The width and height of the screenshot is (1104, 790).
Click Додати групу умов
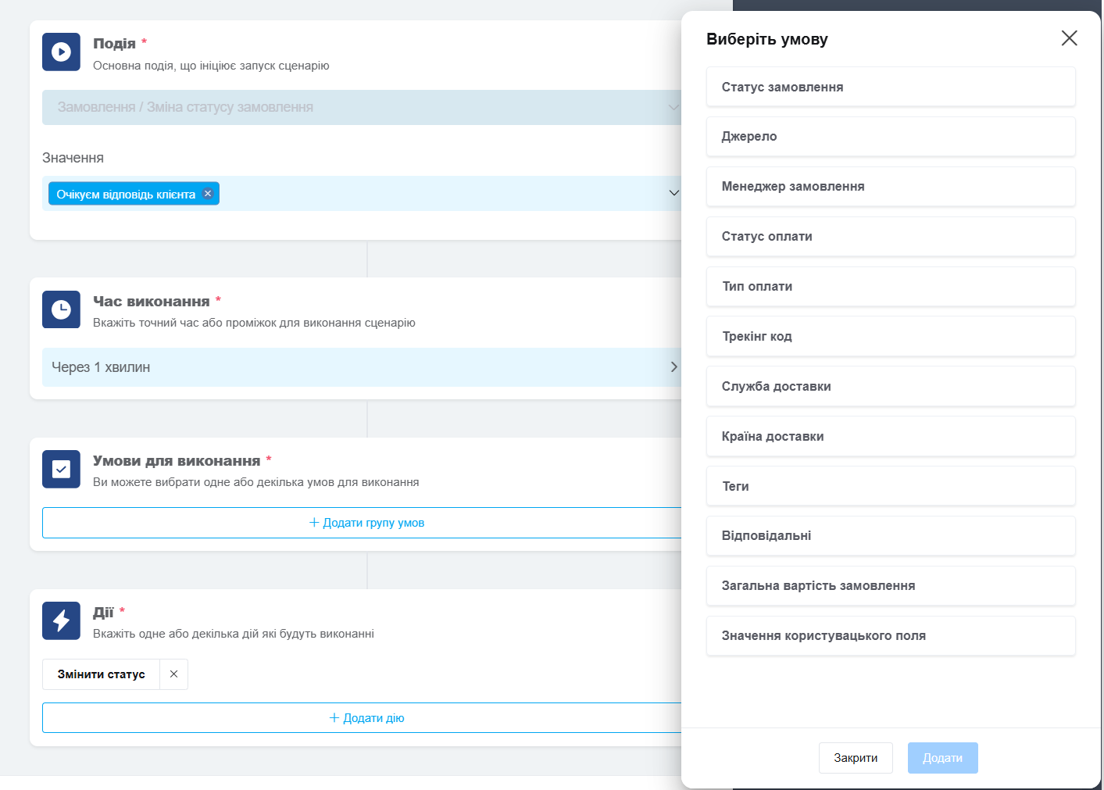tap(366, 523)
